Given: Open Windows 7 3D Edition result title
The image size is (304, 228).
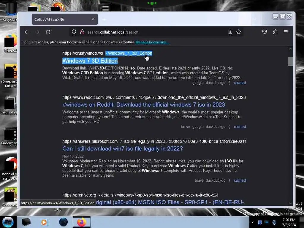Looking at the screenshot, I should coord(90,61).
